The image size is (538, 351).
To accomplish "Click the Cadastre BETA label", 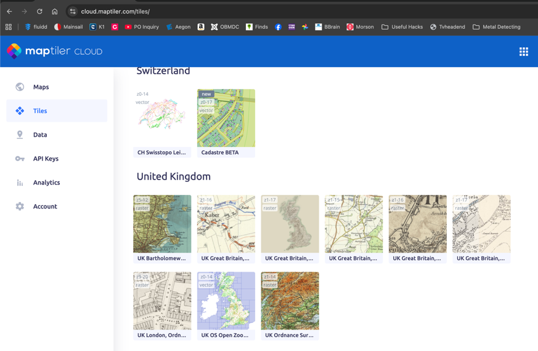I will pyautogui.click(x=220, y=152).
